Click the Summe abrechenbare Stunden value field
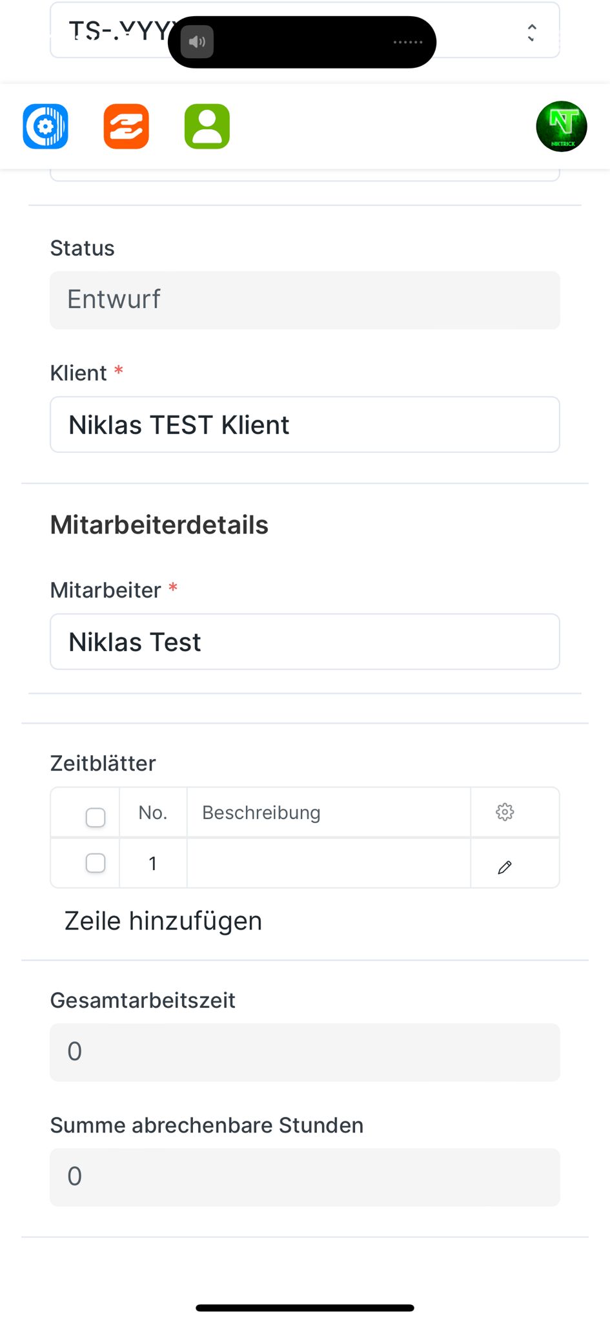 305,1176
